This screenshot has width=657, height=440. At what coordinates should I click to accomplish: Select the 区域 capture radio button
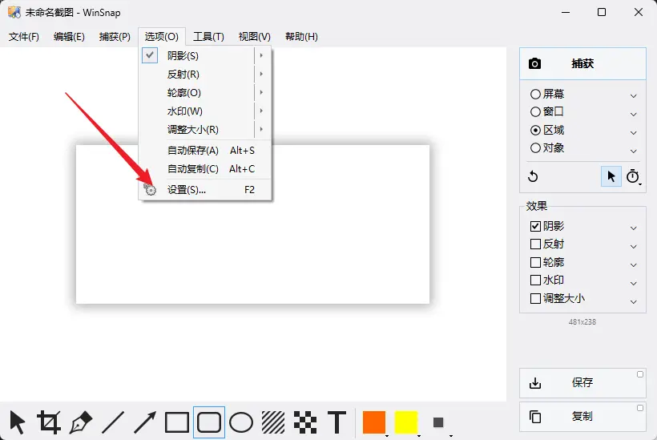(x=535, y=131)
